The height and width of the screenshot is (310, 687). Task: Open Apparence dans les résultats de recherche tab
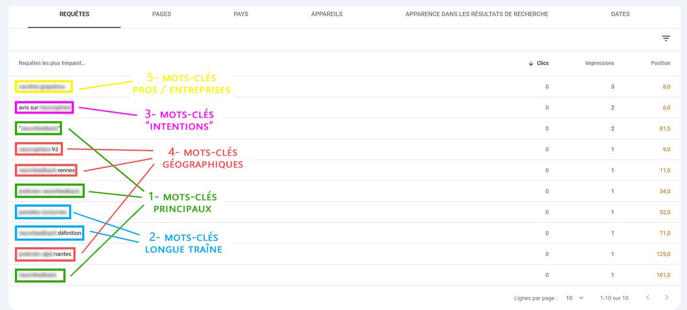click(476, 14)
